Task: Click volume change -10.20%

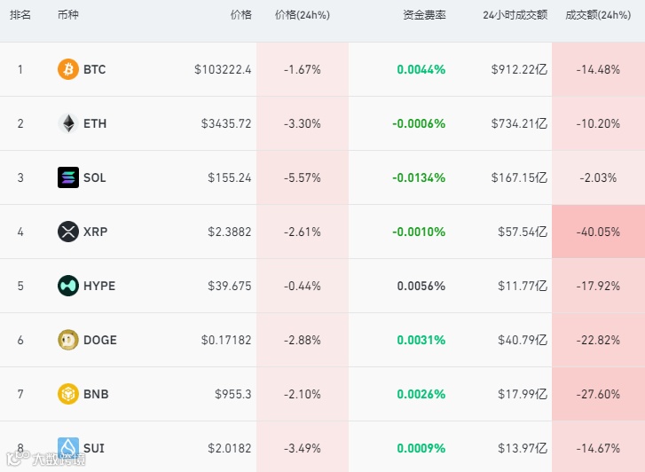Action: pyautogui.click(x=598, y=123)
